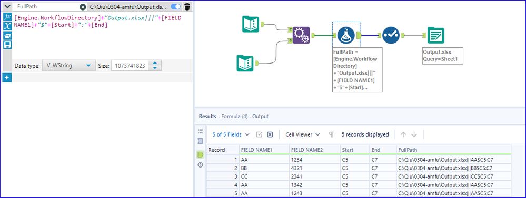
Task: Click the upper Input Data output anchor
Action: tap(263, 24)
